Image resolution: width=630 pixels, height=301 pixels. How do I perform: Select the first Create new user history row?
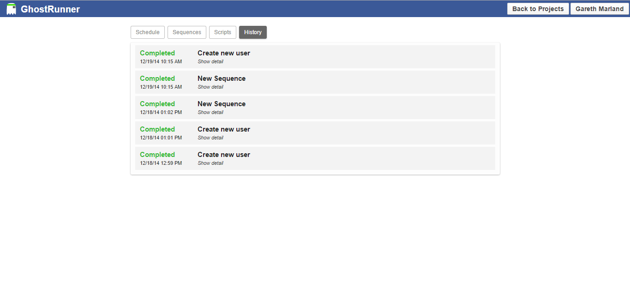pyautogui.click(x=315, y=56)
